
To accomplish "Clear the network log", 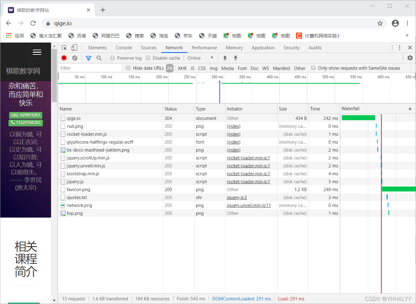I will point(75,58).
